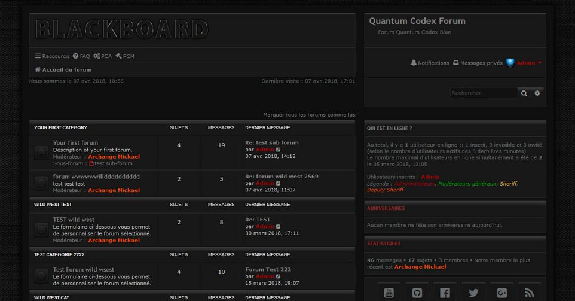Go to PCA admin panel

tap(103, 56)
